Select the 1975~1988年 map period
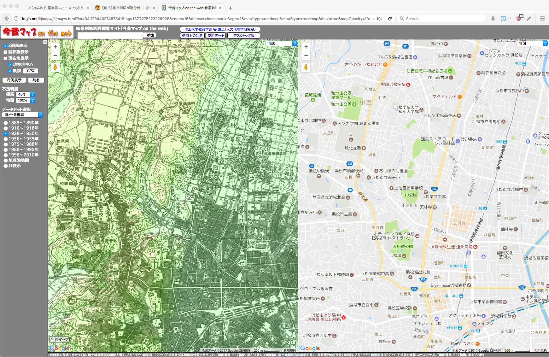Image resolution: width=549 pixels, height=357 pixels. (x=6, y=144)
